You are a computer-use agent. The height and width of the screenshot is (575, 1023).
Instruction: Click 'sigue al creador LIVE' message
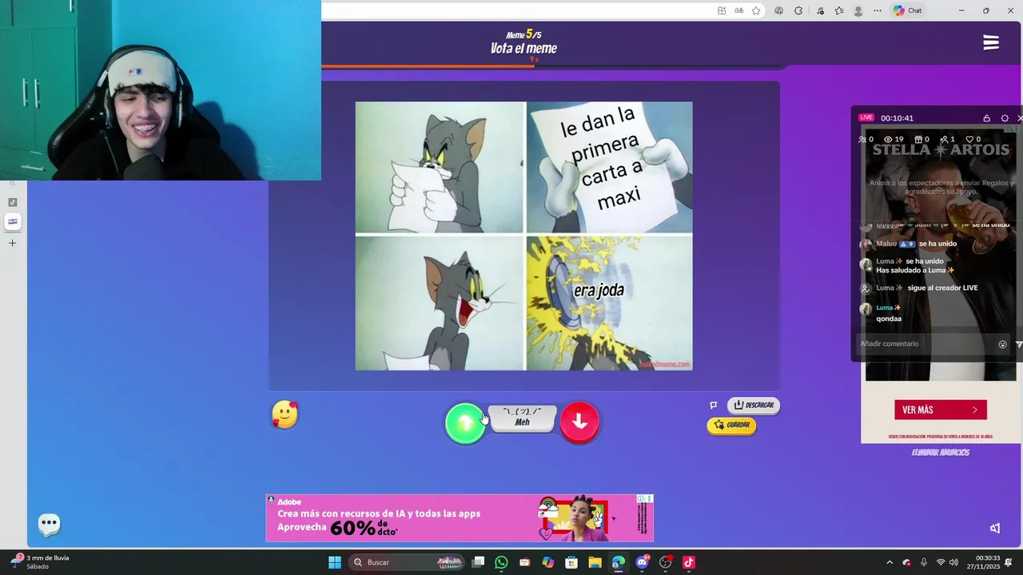[942, 287]
